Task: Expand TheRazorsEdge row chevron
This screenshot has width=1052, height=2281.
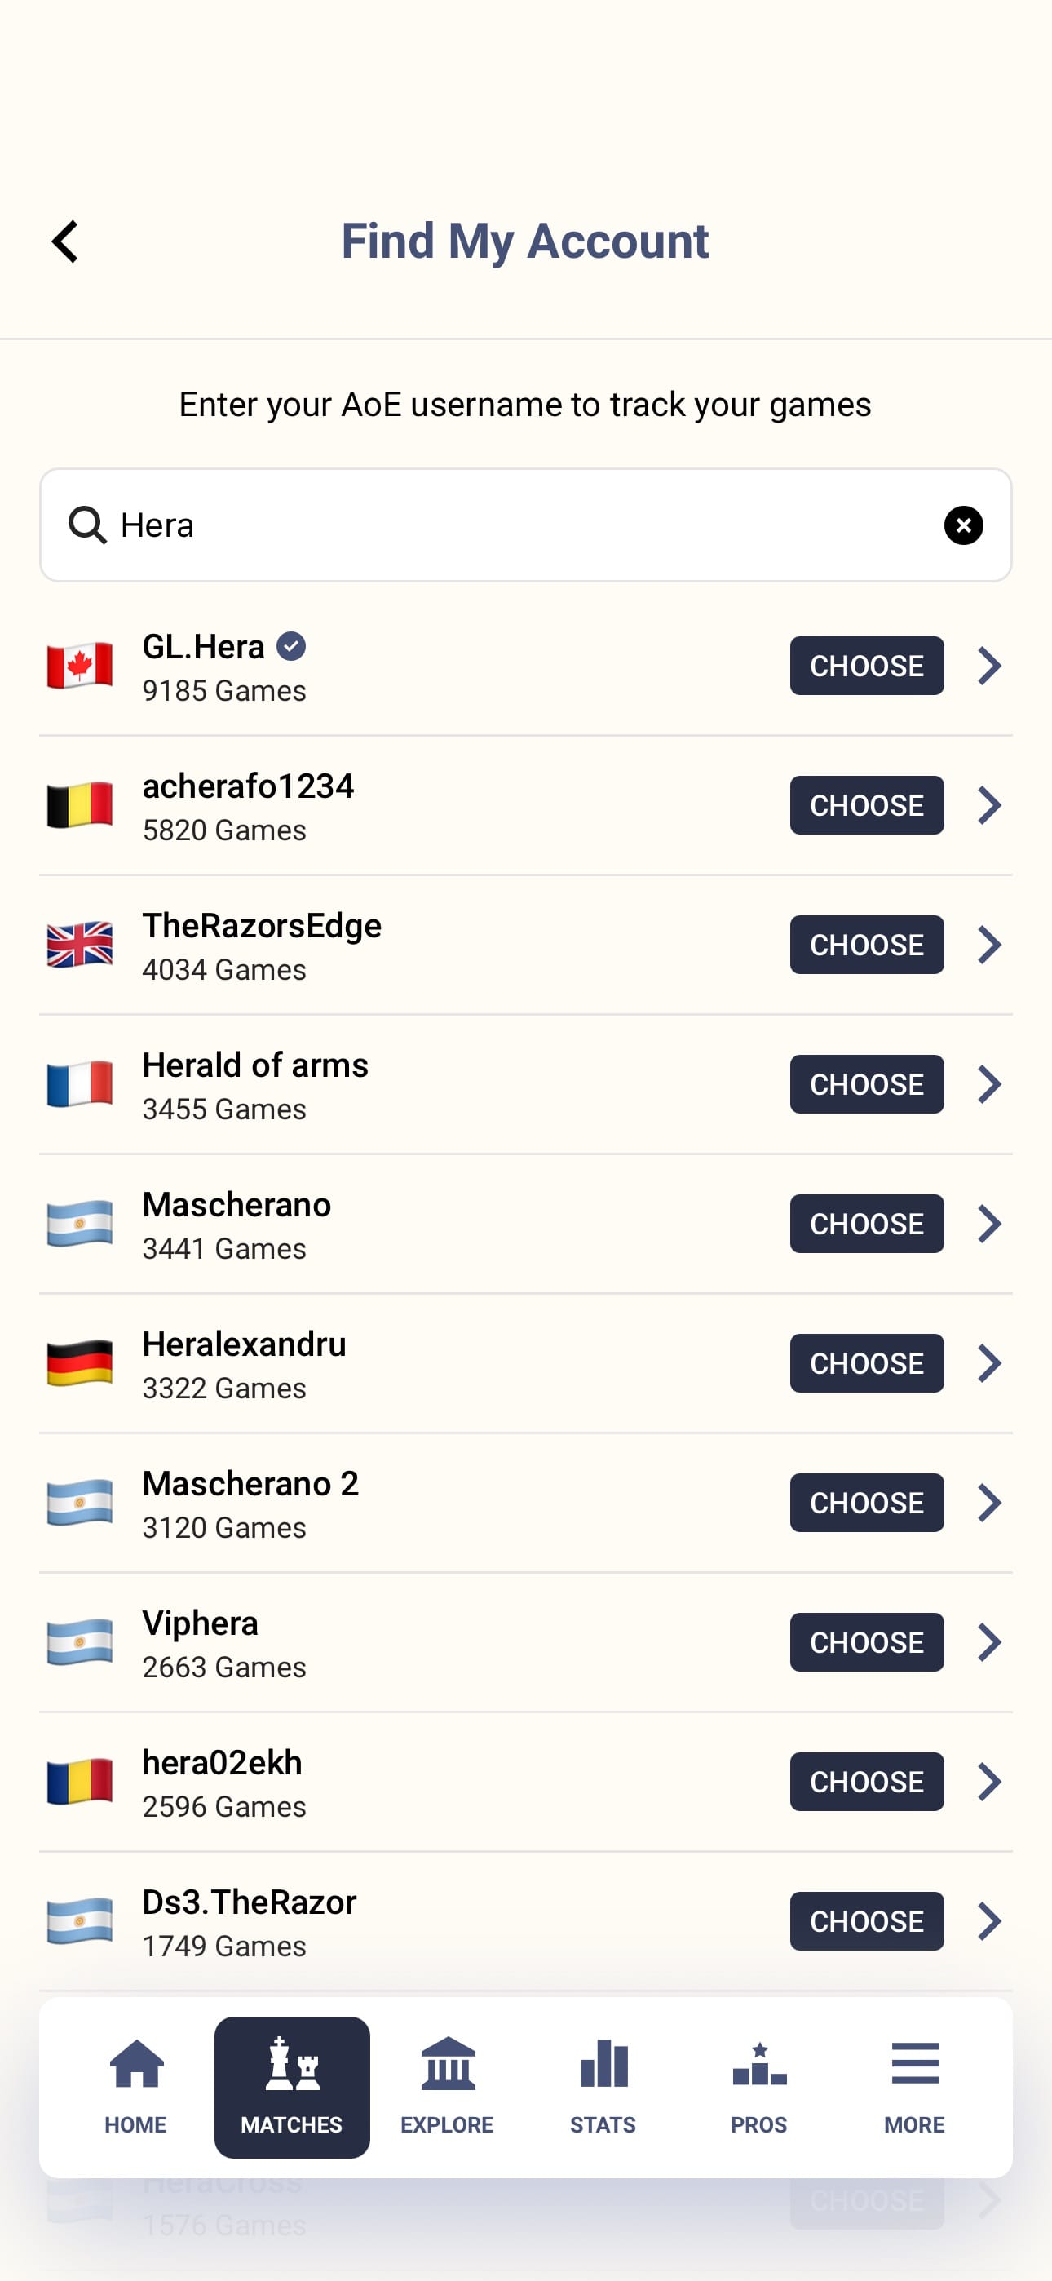Action: point(989,945)
